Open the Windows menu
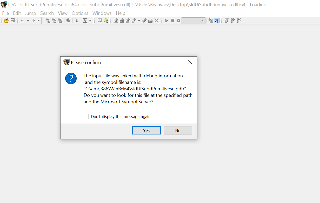Viewport: 320px width, 203px height. coord(102,13)
